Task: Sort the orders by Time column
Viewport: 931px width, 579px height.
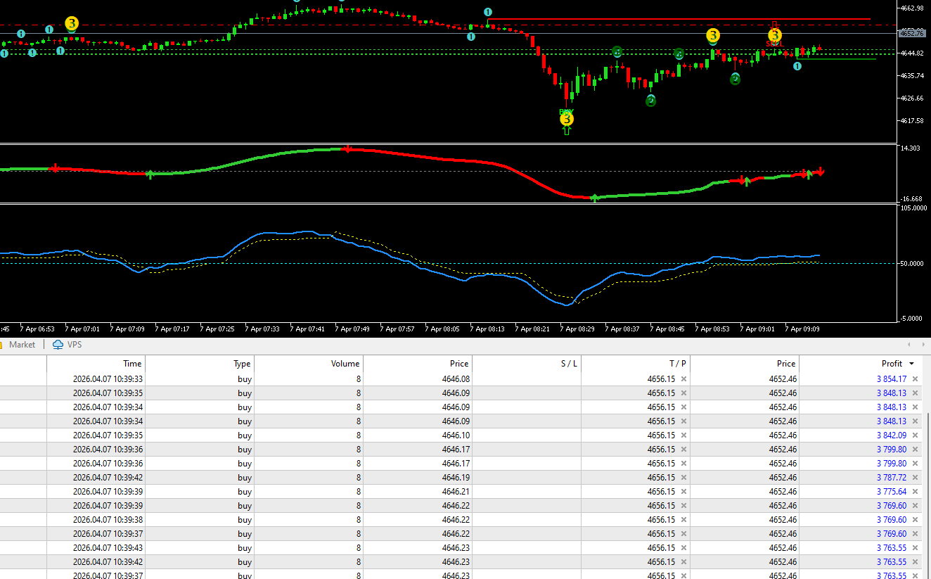Action: coord(131,364)
